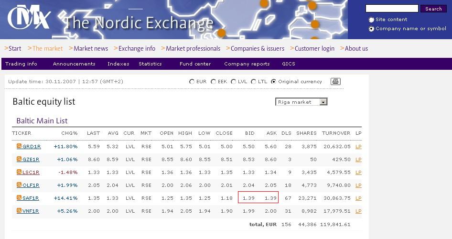Image resolution: width=452 pixels, height=239 pixels.
Task: Click the OMX logo in the header
Action: pyautogui.click(x=29, y=18)
